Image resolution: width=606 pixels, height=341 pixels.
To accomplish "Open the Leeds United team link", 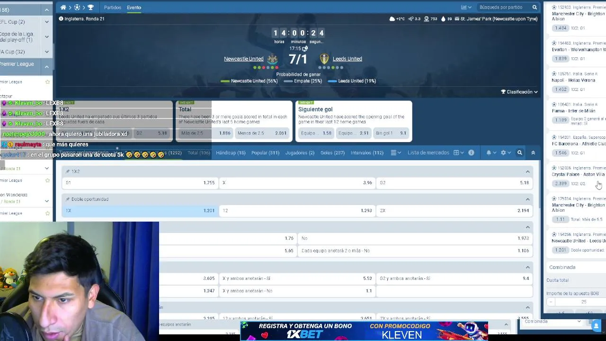I will point(347,59).
